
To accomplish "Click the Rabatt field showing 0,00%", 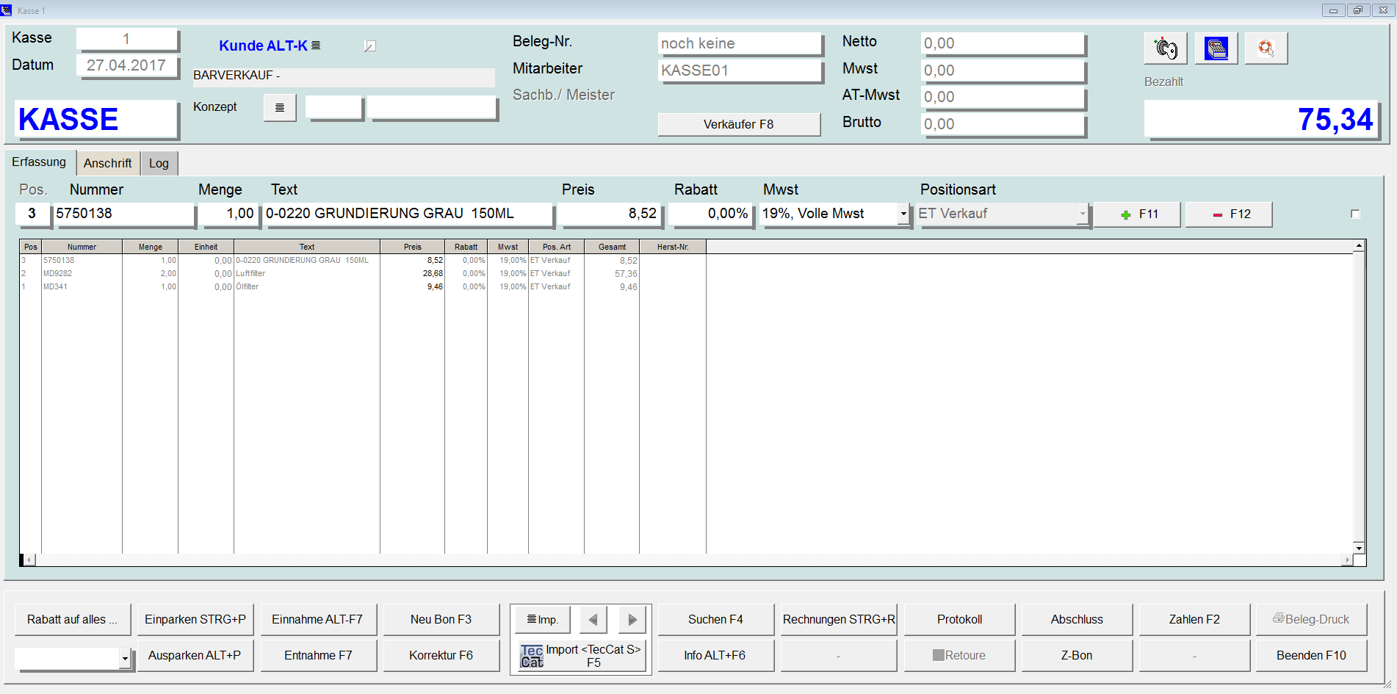I will [711, 214].
